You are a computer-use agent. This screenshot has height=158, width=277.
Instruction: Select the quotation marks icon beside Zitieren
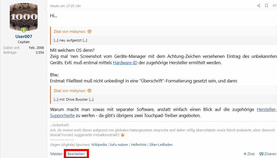[261, 154]
